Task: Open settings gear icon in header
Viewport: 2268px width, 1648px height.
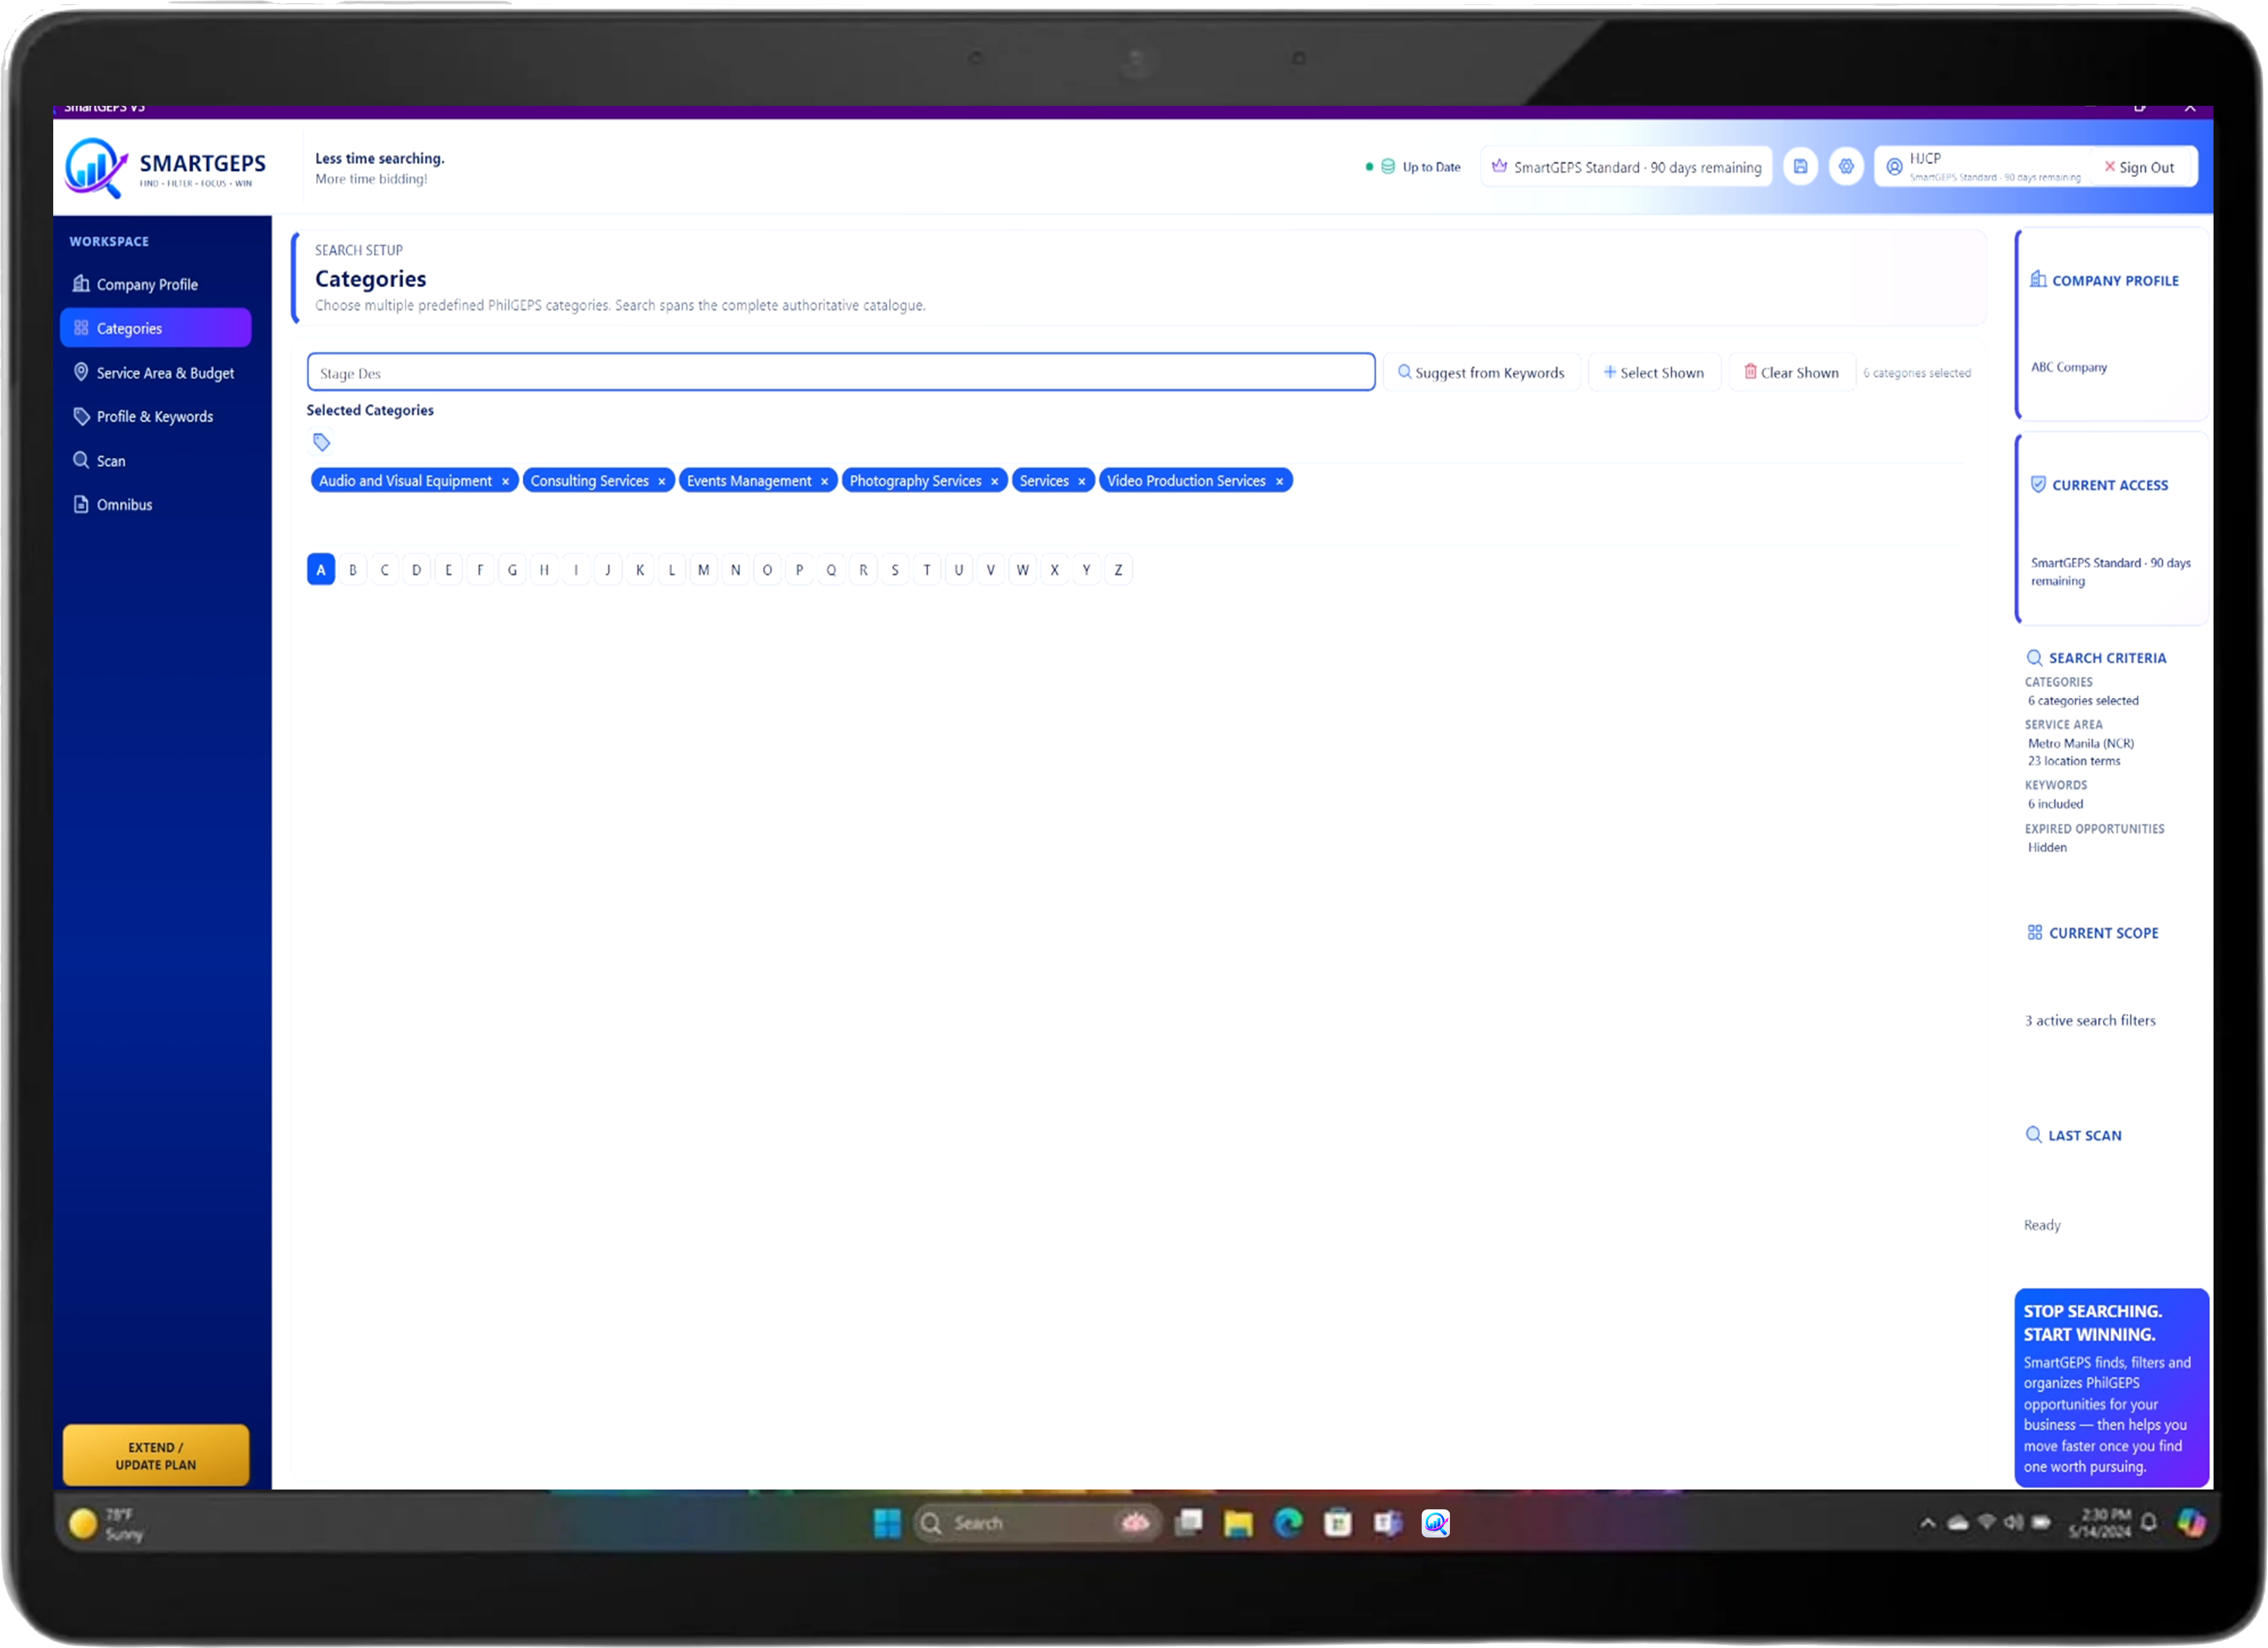Action: click(1846, 167)
